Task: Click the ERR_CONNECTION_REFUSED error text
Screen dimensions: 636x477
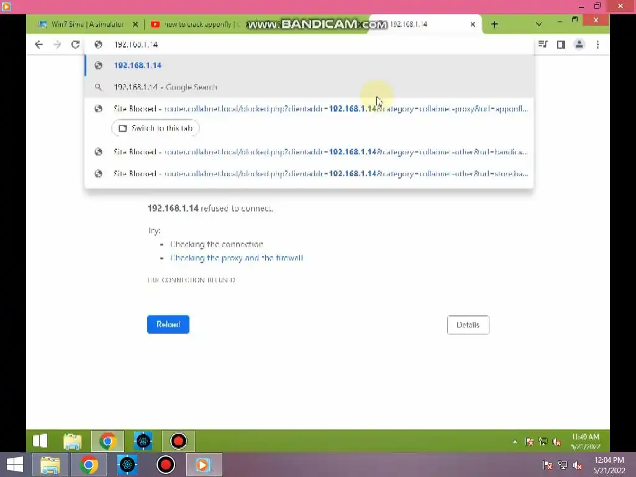Action: pos(191,280)
